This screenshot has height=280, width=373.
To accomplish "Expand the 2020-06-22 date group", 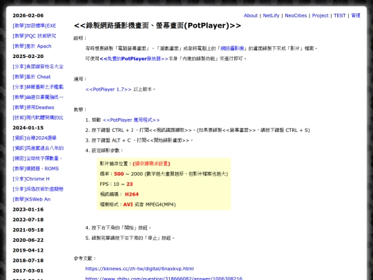I will click(x=28, y=240).
